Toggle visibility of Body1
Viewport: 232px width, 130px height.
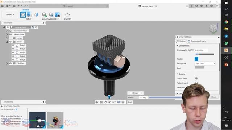13,45
